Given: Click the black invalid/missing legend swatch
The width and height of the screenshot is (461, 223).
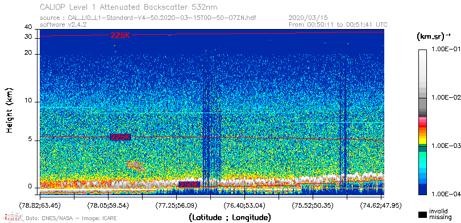Looking at the screenshot, I should click(422, 214).
